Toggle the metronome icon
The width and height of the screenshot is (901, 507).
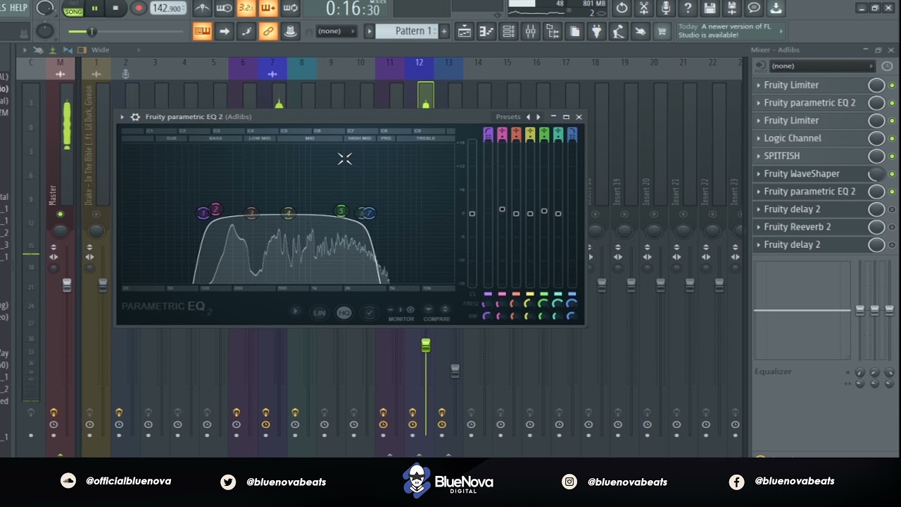pyautogui.click(x=202, y=8)
